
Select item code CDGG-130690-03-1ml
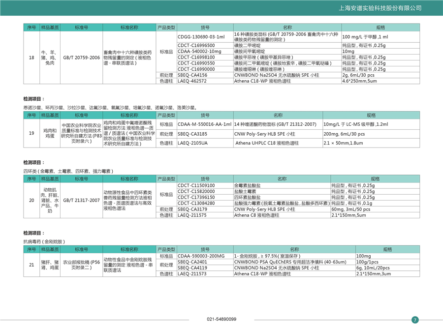coord(201,37)
